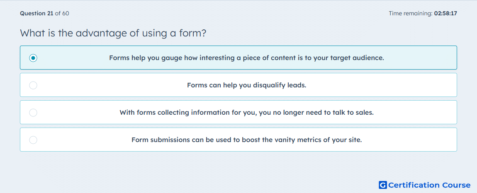Click the word "site" in fourth answer
This screenshot has height=193, width=477.
pyautogui.click(x=355, y=140)
